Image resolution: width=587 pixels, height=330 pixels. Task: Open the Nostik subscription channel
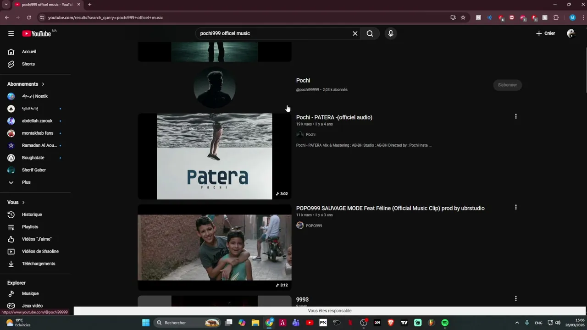35,96
